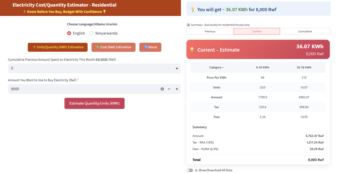Click the download icon beside Show/Download All Data
The image size is (339, 173).
pyautogui.click(x=196, y=170)
